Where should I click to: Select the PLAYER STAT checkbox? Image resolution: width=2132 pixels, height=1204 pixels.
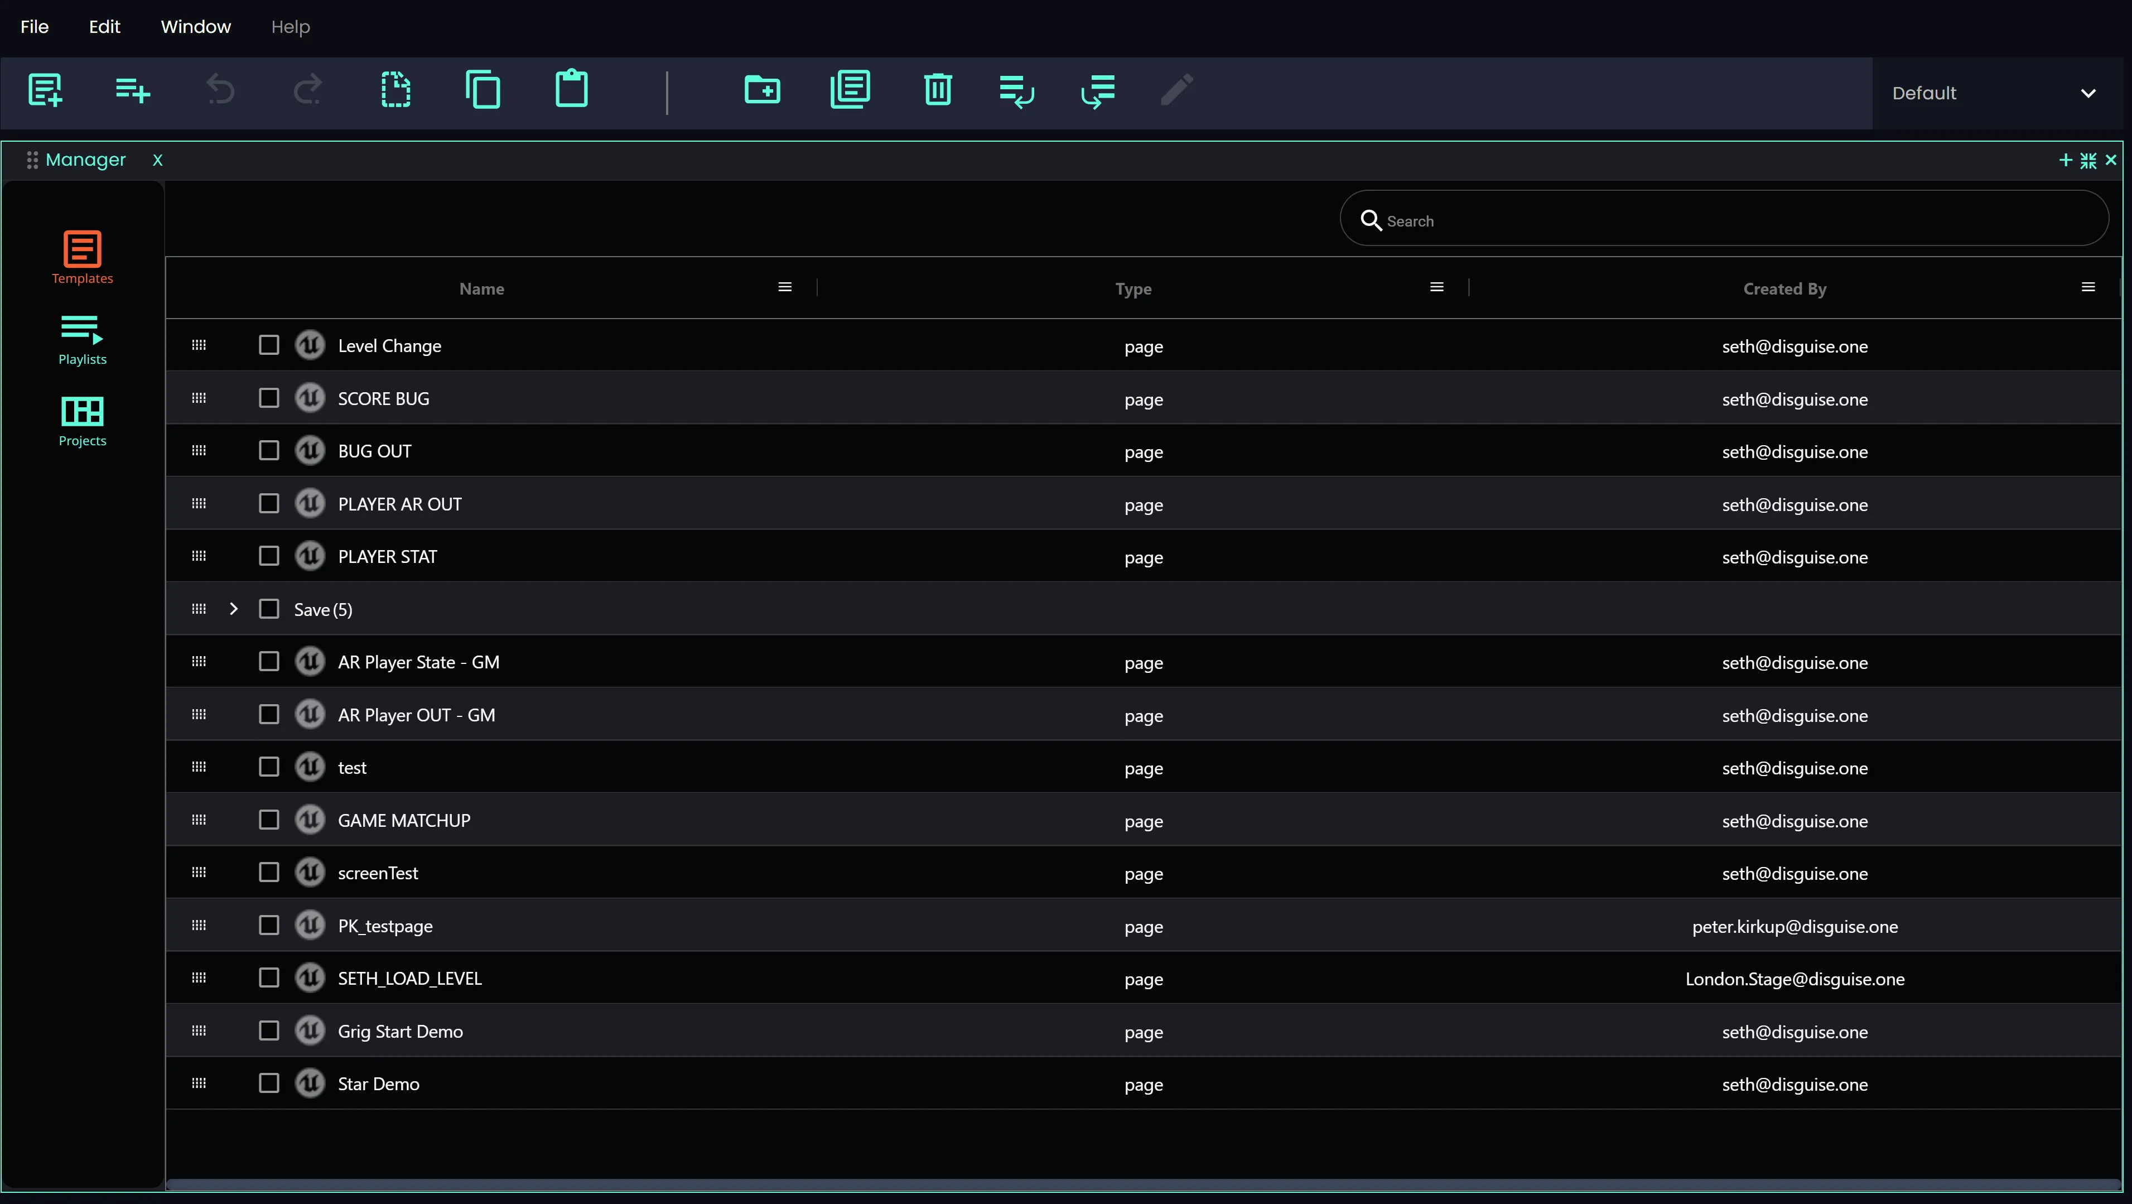269,556
